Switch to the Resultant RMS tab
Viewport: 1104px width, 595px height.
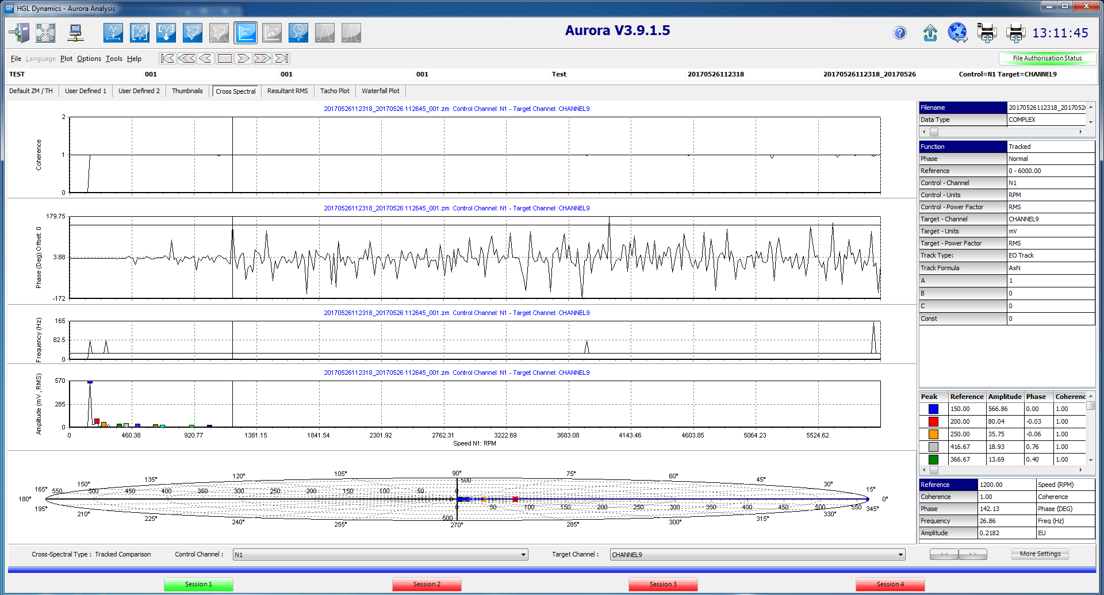point(287,91)
